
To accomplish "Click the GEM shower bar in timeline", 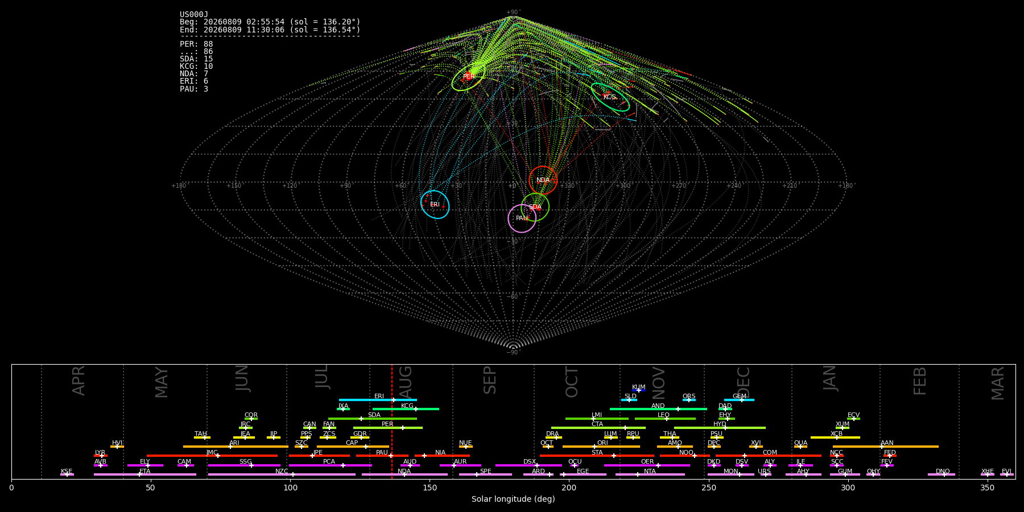I will coord(739,400).
